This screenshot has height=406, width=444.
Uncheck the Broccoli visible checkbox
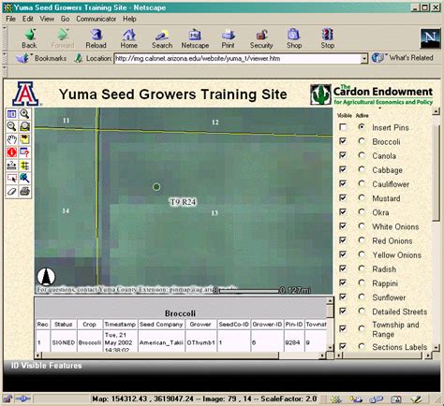coord(343,141)
